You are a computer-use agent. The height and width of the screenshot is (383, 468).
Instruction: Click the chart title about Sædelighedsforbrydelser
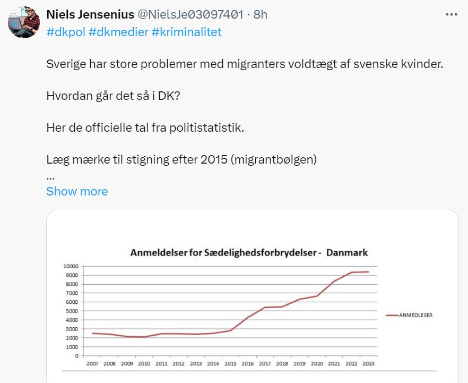pos(249,253)
